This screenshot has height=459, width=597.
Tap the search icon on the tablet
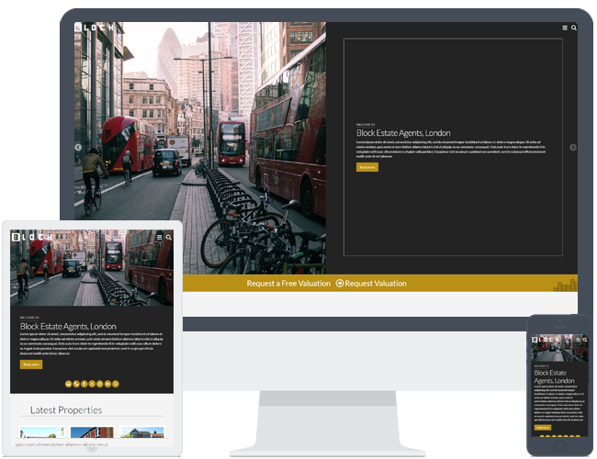pyautogui.click(x=168, y=237)
